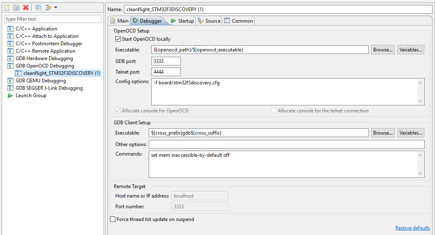Open the filter options dropdown arrow
This screenshot has width=435, height=235.
pos(56,7)
